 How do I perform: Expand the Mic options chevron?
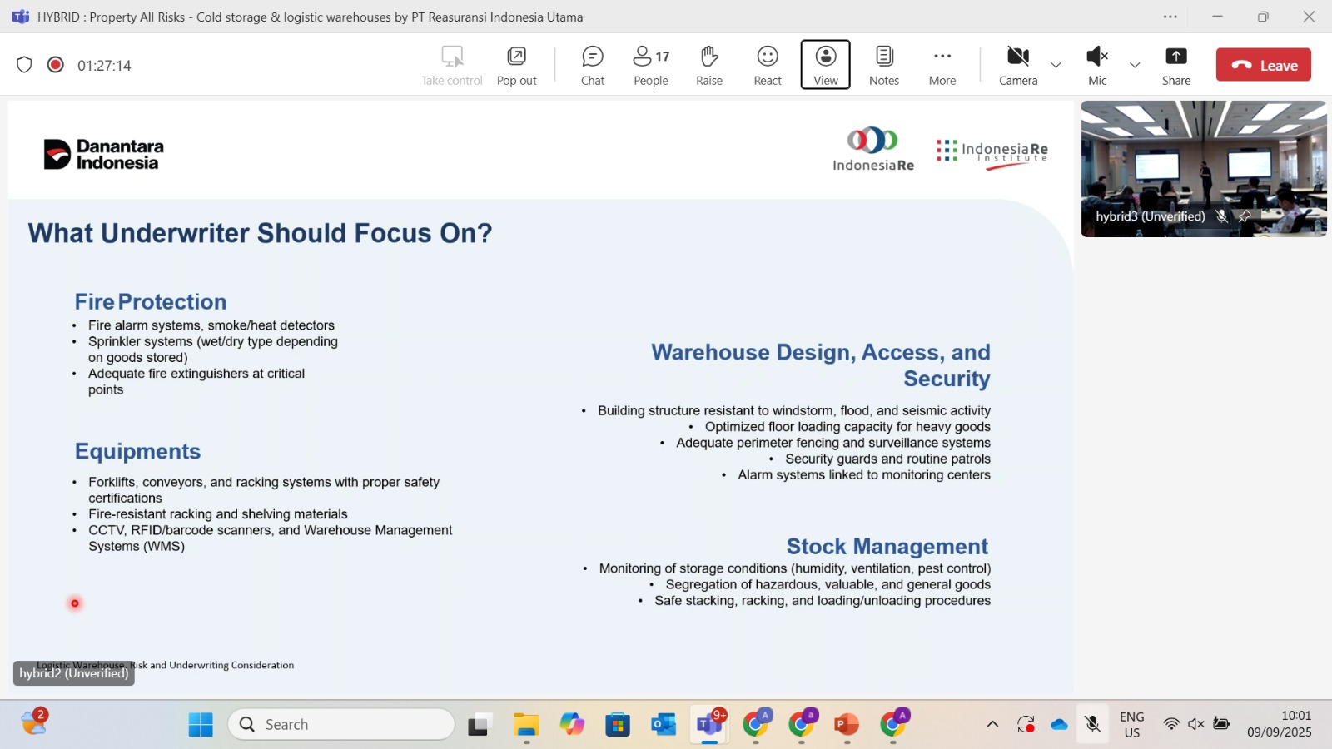tap(1135, 65)
